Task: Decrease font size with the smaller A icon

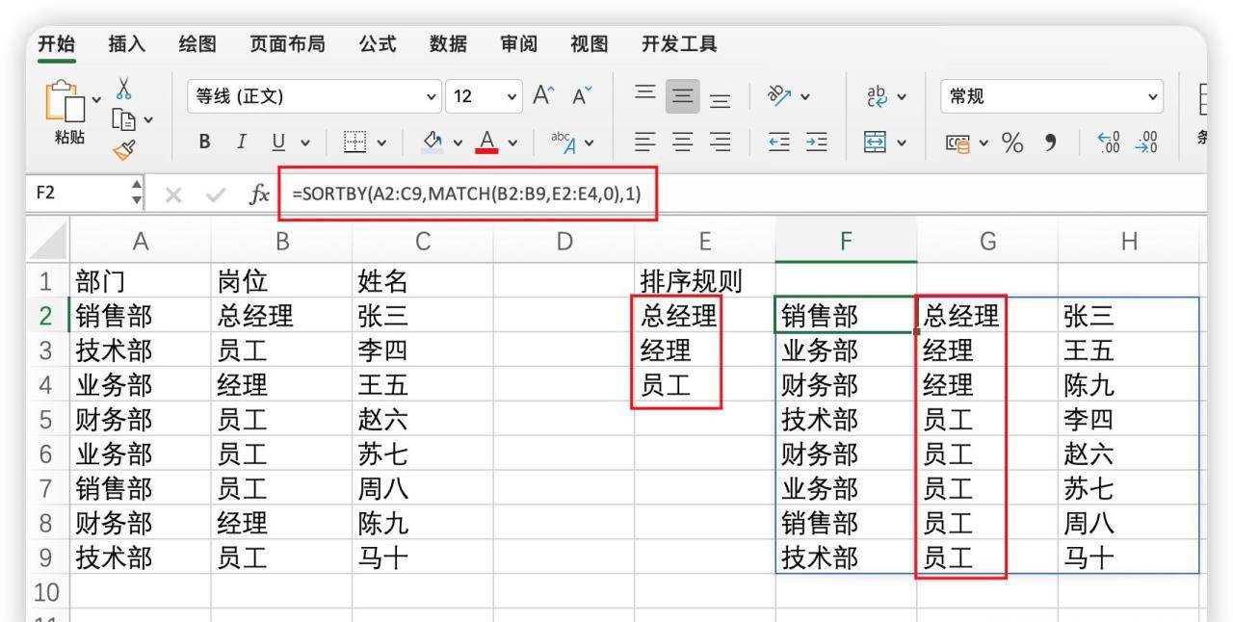Action: 581,96
